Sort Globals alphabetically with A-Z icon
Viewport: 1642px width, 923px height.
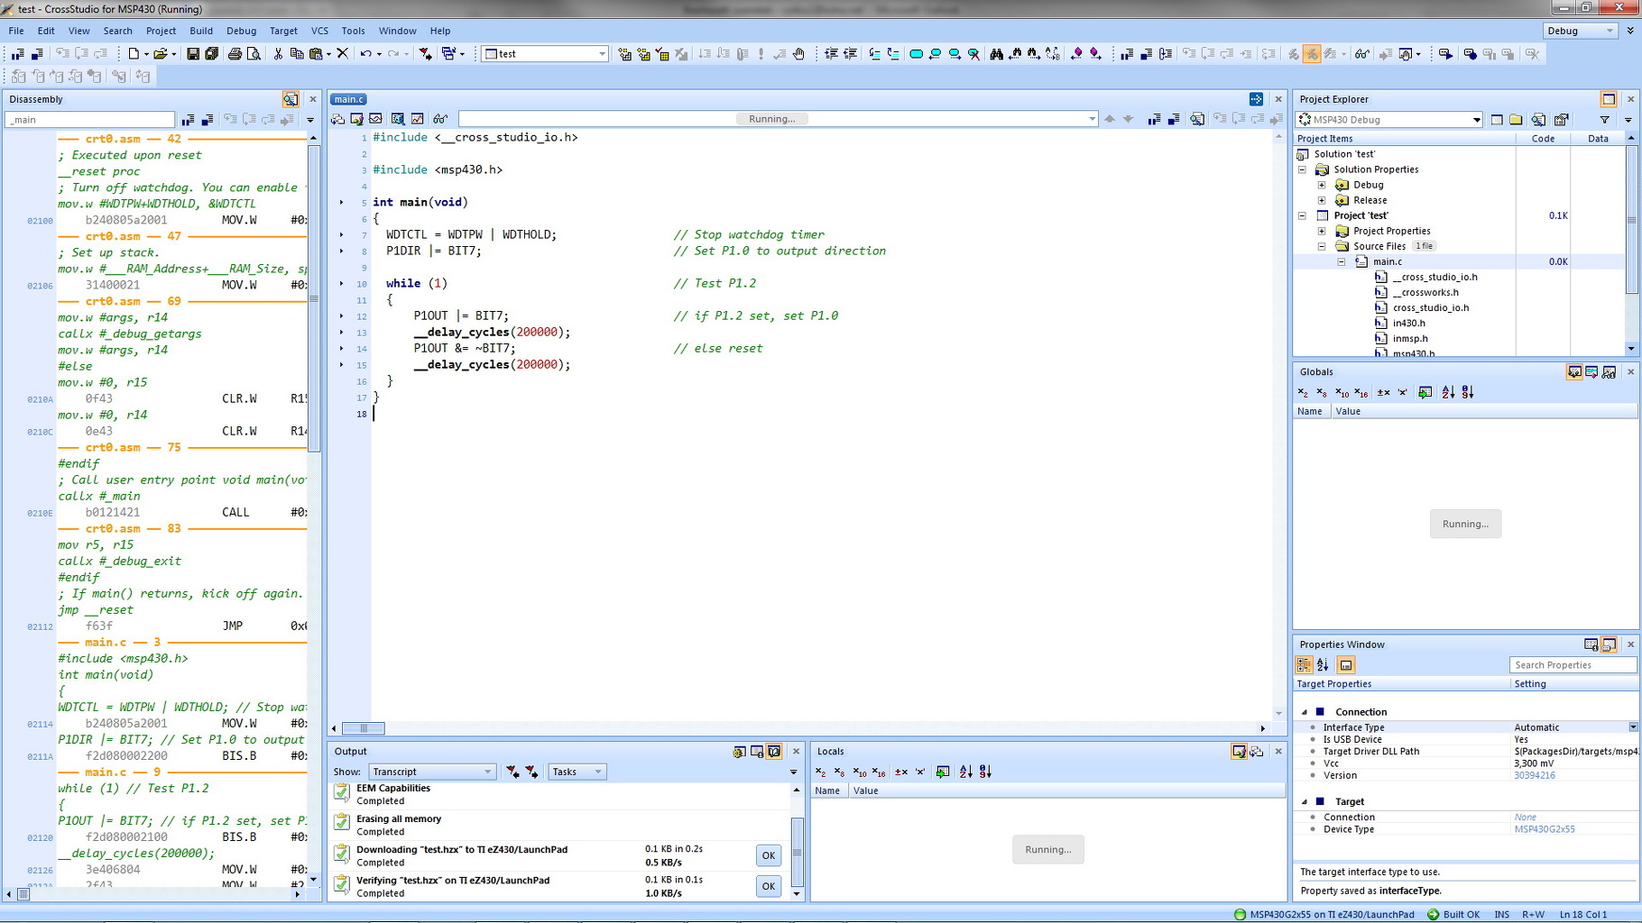pyautogui.click(x=1448, y=392)
